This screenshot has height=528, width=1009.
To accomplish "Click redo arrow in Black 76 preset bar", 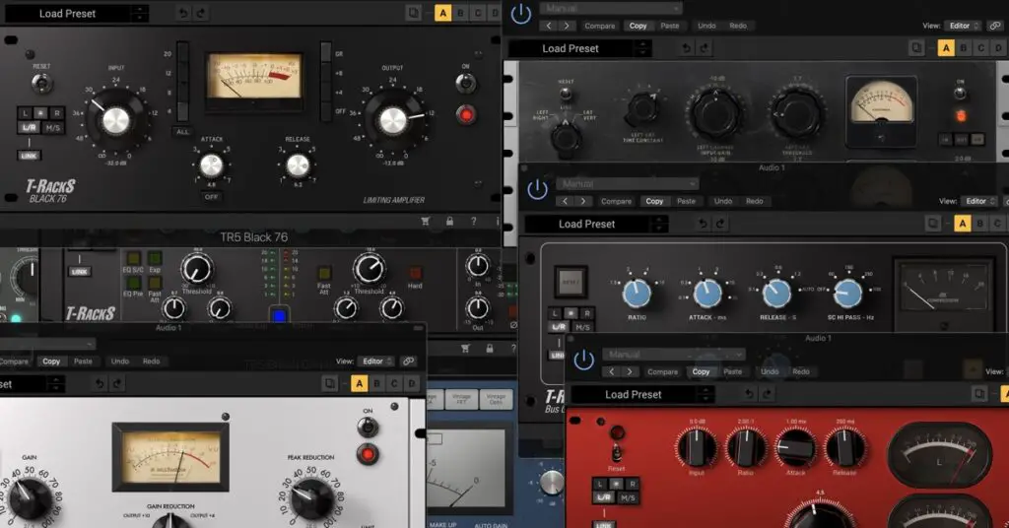I will tap(201, 13).
